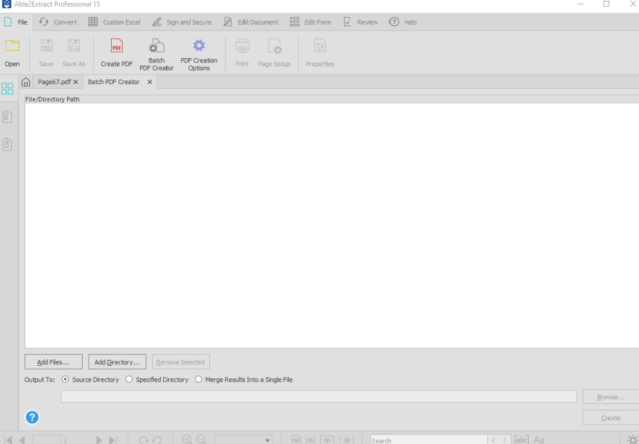The image size is (639, 444).
Task: Open document Properties
Action: tap(320, 53)
